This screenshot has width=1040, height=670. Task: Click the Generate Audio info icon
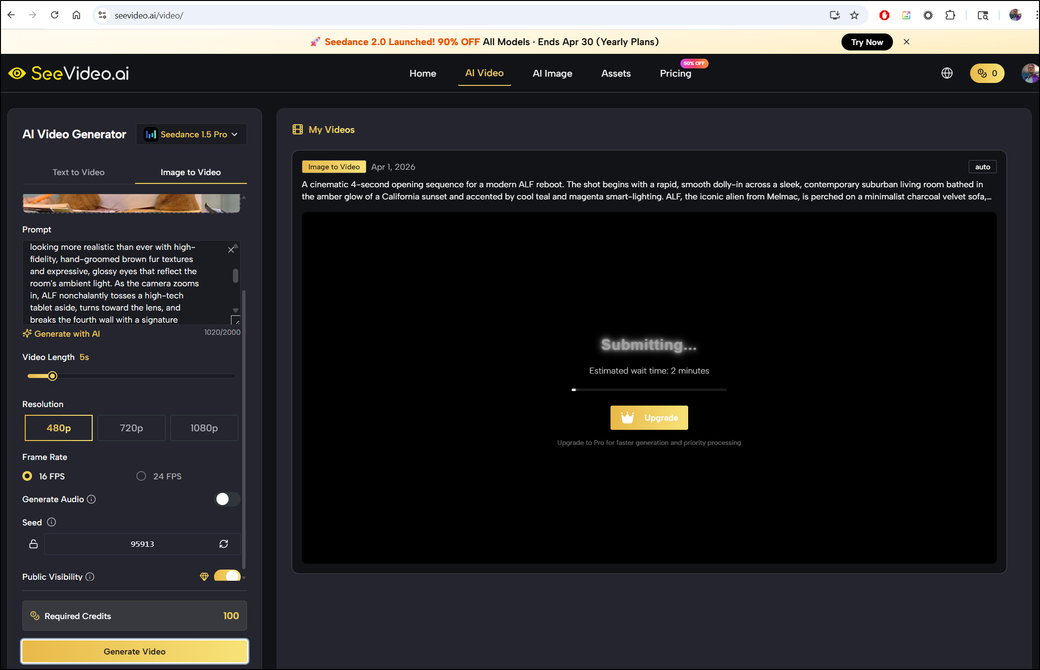91,499
